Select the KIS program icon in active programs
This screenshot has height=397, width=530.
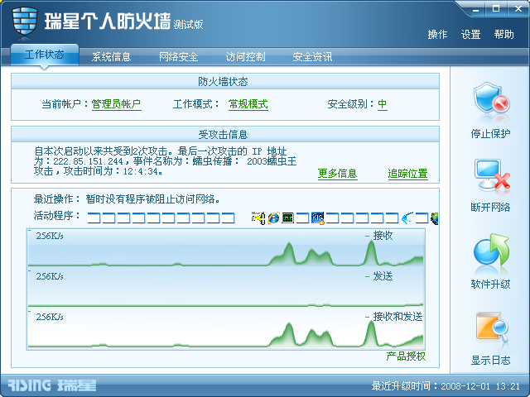(x=317, y=218)
